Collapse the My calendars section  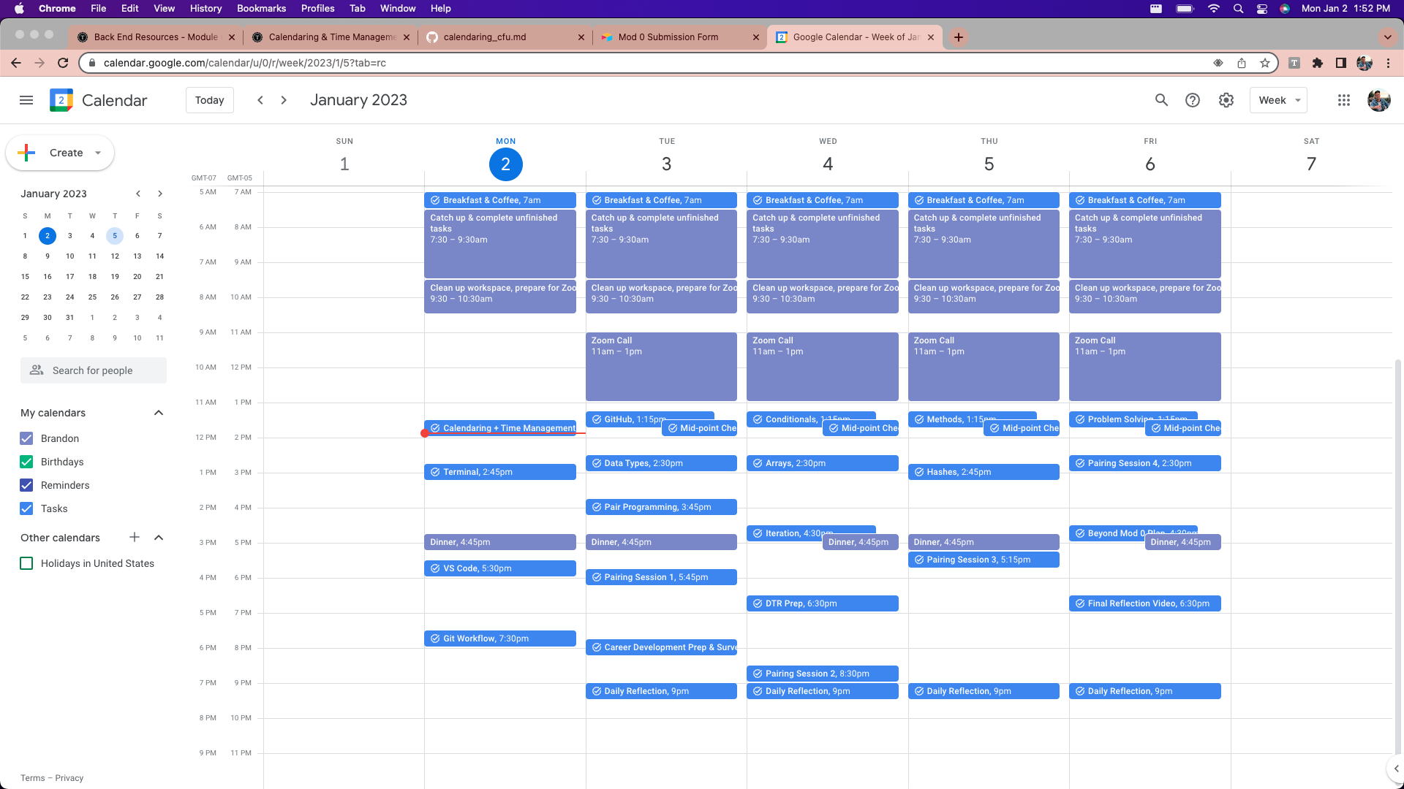(x=159, y=413)
